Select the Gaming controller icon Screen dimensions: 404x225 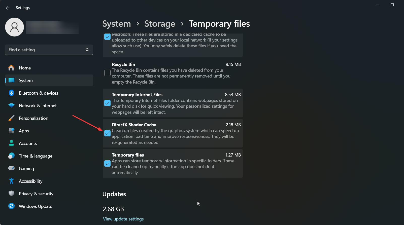(11, 168)
